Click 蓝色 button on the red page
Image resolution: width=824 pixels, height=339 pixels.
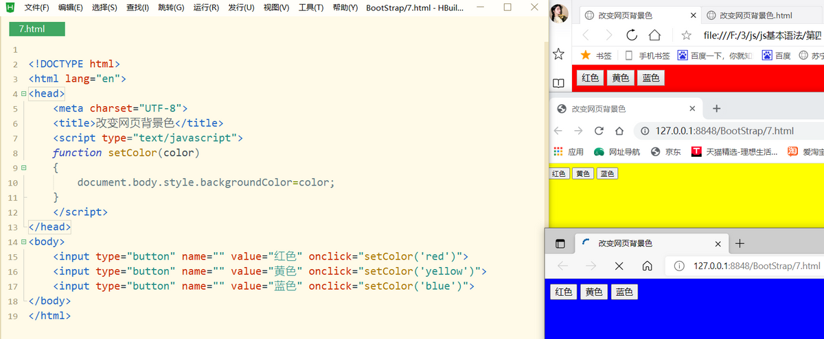click(x=650, y=77)
